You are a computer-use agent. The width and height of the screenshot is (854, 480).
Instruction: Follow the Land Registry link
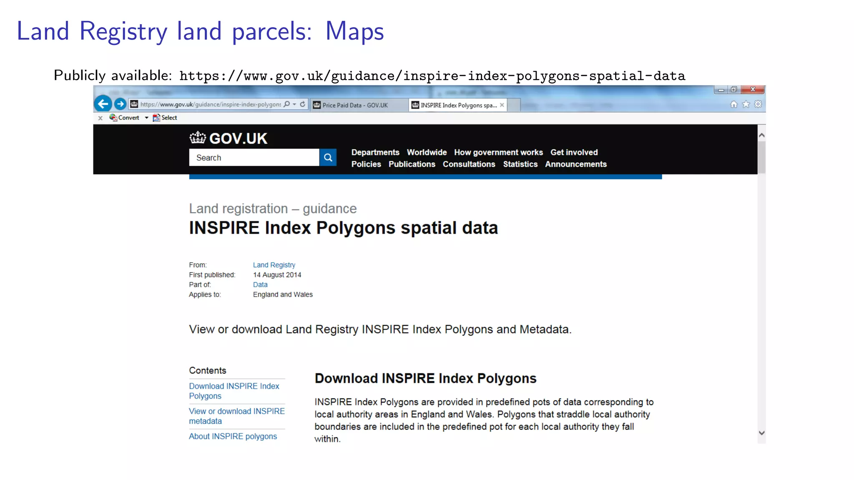(x=274, y=265)
